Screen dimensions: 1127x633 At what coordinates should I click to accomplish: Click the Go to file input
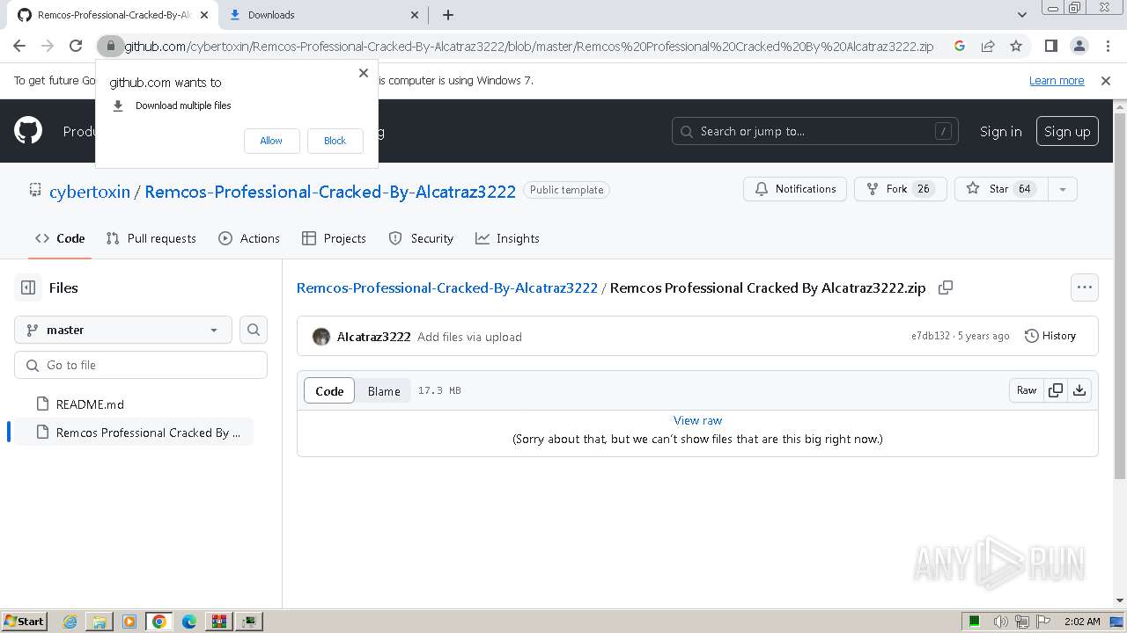coord(141,365)
